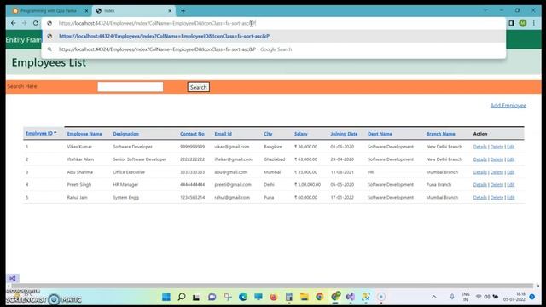
Task: Open the clock and date in taskbar
Action: (514, 297)
